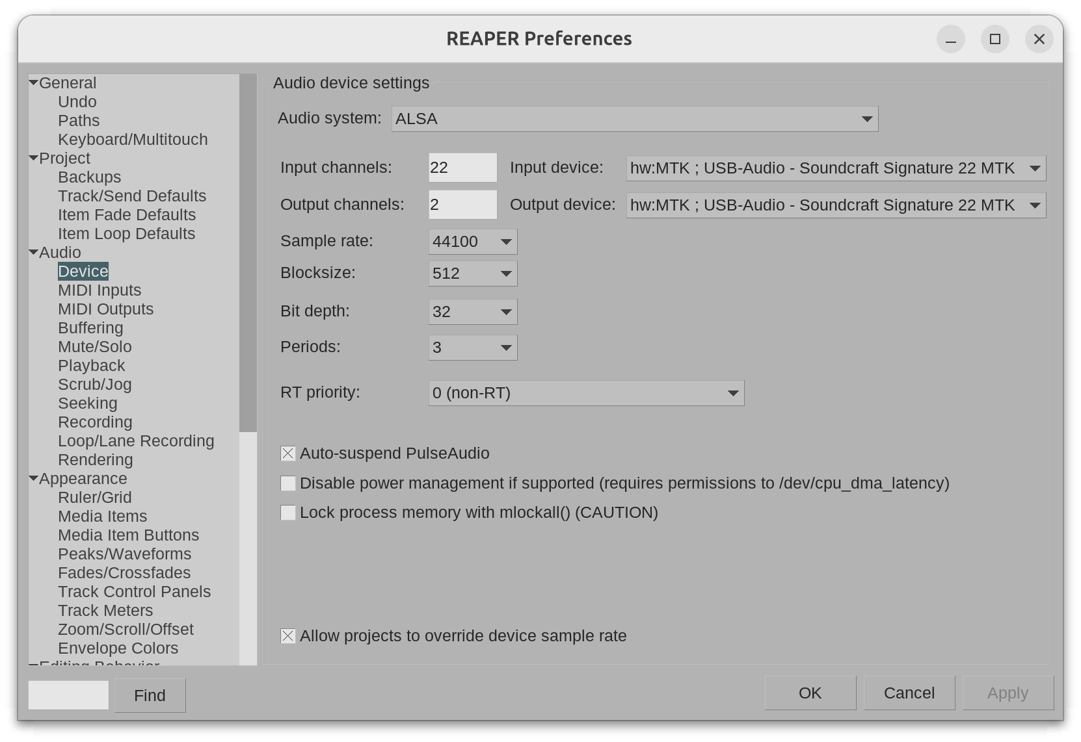The image size is (1081, 742).
Task: Collapse the Appearance tree section
Action: point(33,479)
